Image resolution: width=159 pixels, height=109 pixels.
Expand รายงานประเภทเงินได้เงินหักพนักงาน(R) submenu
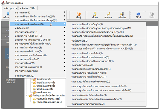tap(38, 44)
